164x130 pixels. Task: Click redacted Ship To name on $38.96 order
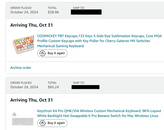pos(86,12)
